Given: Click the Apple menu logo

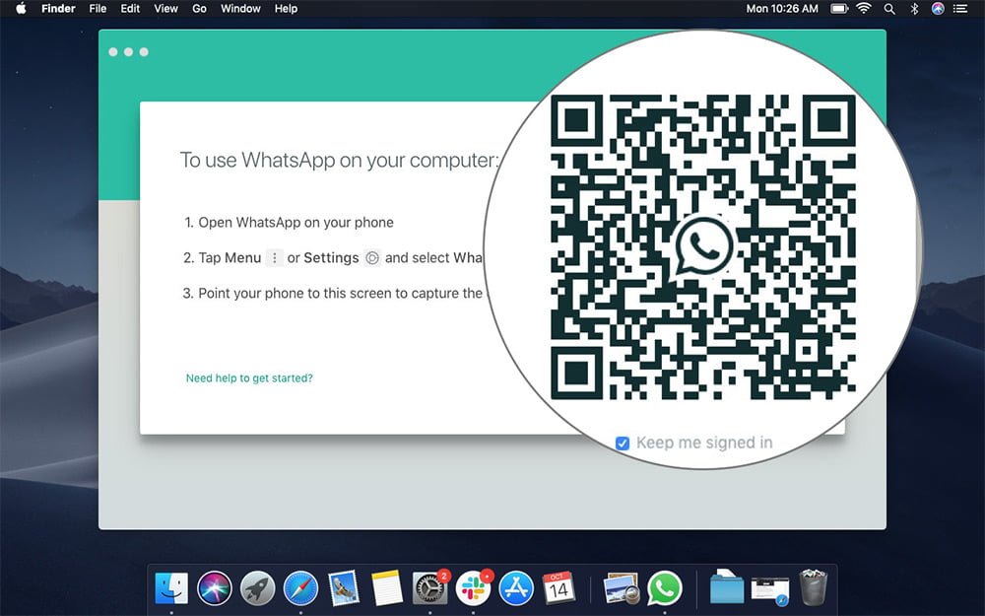Looking at the screenshot, I should pos(21,9).
